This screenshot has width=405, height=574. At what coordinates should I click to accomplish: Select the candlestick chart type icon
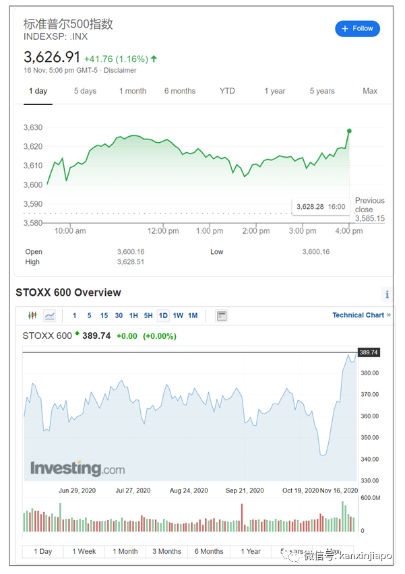[x=32, y=315]
